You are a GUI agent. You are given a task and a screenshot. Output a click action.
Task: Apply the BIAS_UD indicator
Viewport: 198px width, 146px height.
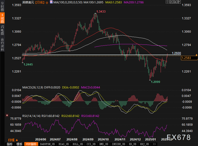pyautogui.click(x=64, y=144)
